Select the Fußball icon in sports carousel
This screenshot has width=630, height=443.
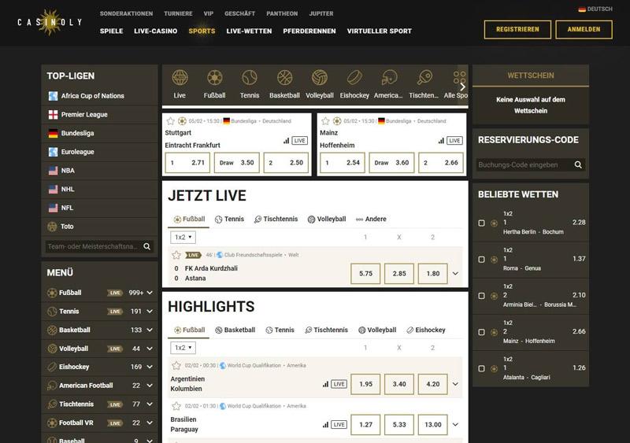coord(214,78)
